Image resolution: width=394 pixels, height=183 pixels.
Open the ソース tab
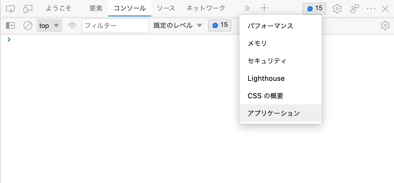pyautogui.click(x=166, y=8)
